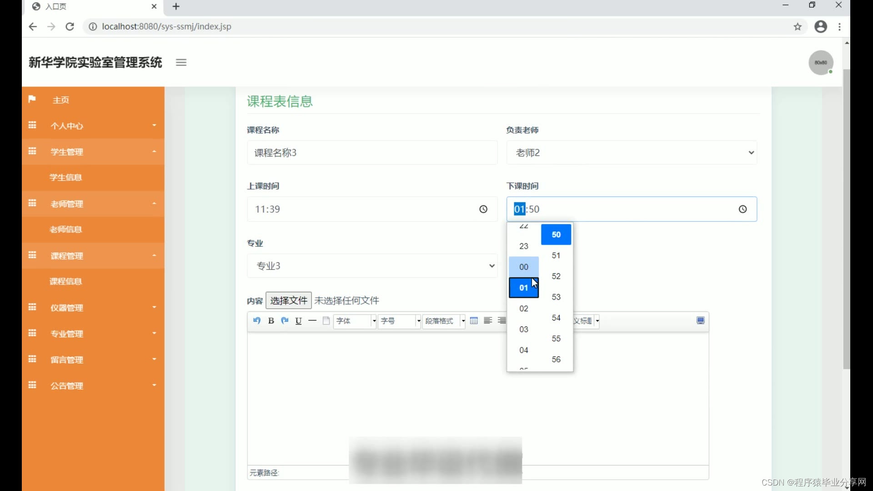The height and width of the screenshot is (491, 873).
Task: Open the 段落格式 paragraph format dropdown
Action: coord(443,321)
